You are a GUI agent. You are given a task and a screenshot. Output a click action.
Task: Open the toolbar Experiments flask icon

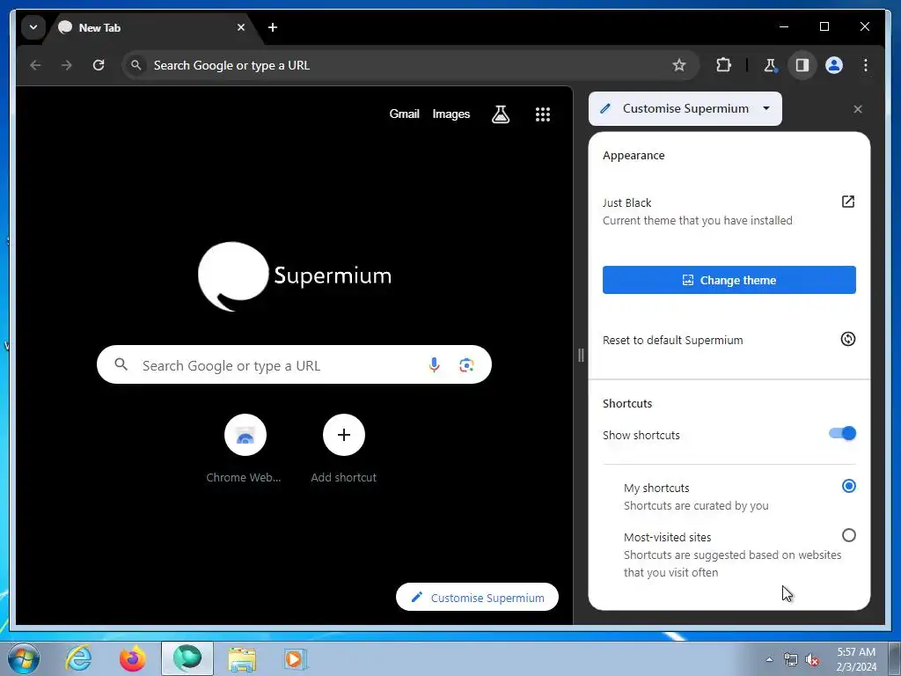coord(770,65)
